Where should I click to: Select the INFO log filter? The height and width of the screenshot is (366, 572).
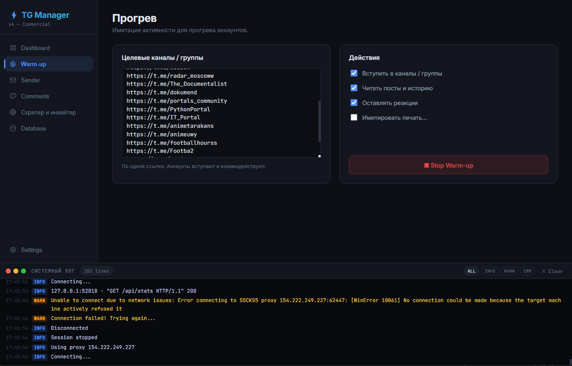coord(490,271)
